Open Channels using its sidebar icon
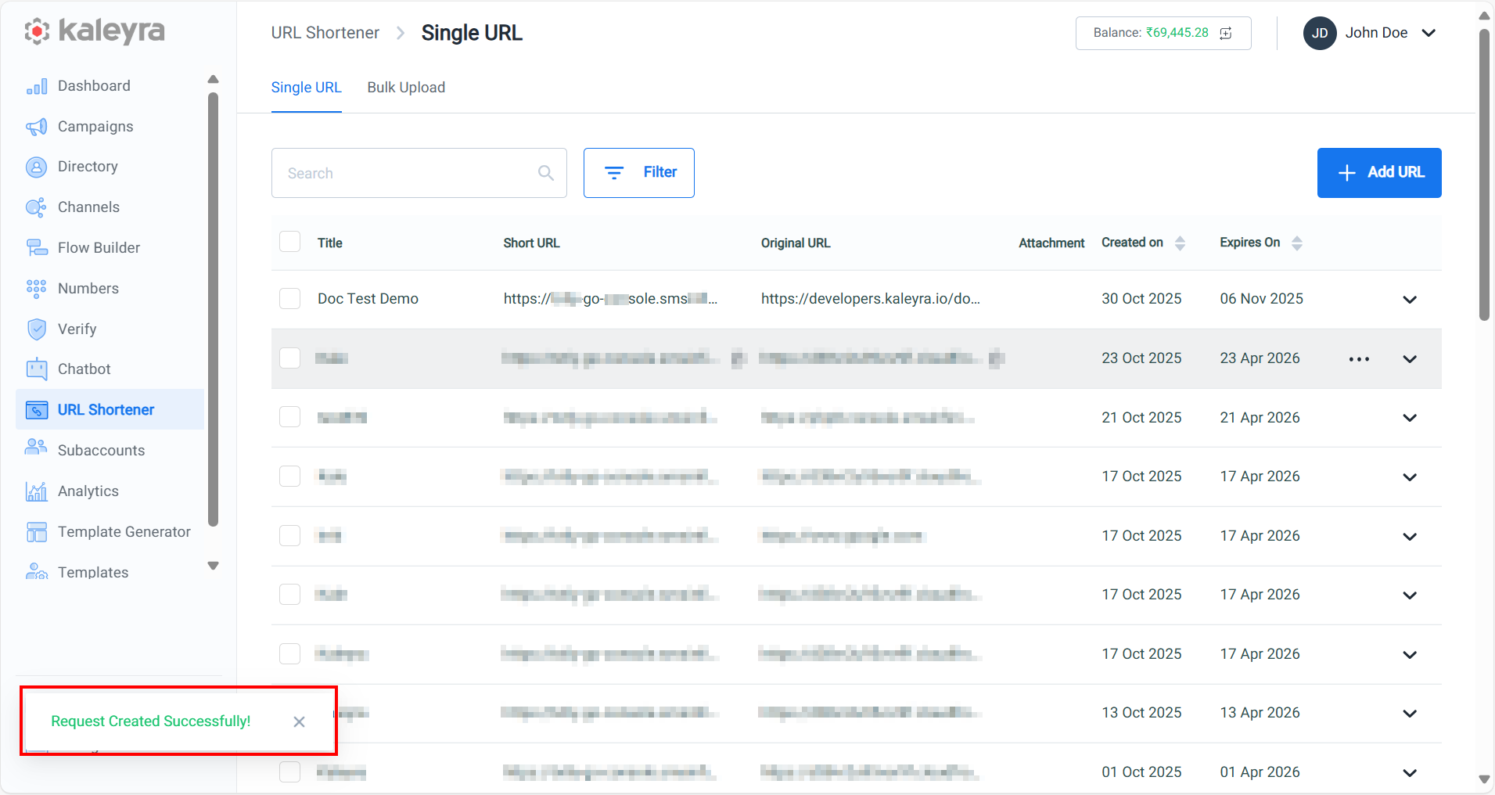 click(x=37, y=207)
